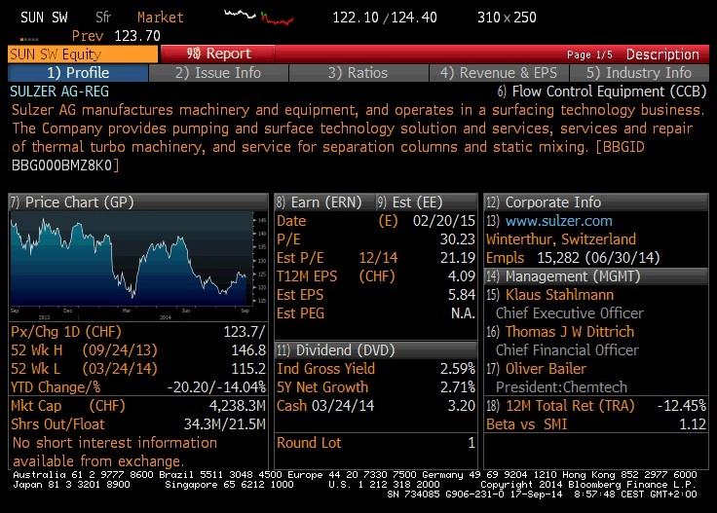Click the Chief Executive Officer title
This screenshot has width=717, height=513.
[x=570, y=313]
